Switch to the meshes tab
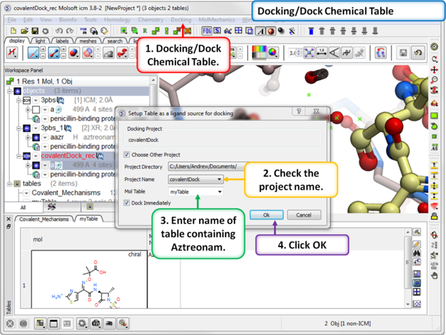Screen dimensions: 446x335 tap(88, 41)
